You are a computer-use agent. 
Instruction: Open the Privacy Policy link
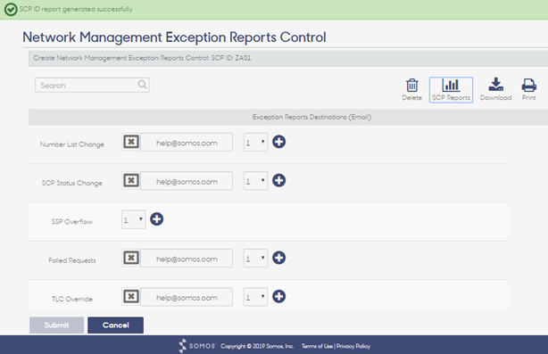point(353,346)
